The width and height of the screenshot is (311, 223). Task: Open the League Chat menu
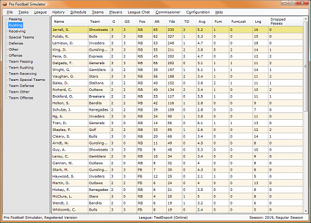(138, 12)
